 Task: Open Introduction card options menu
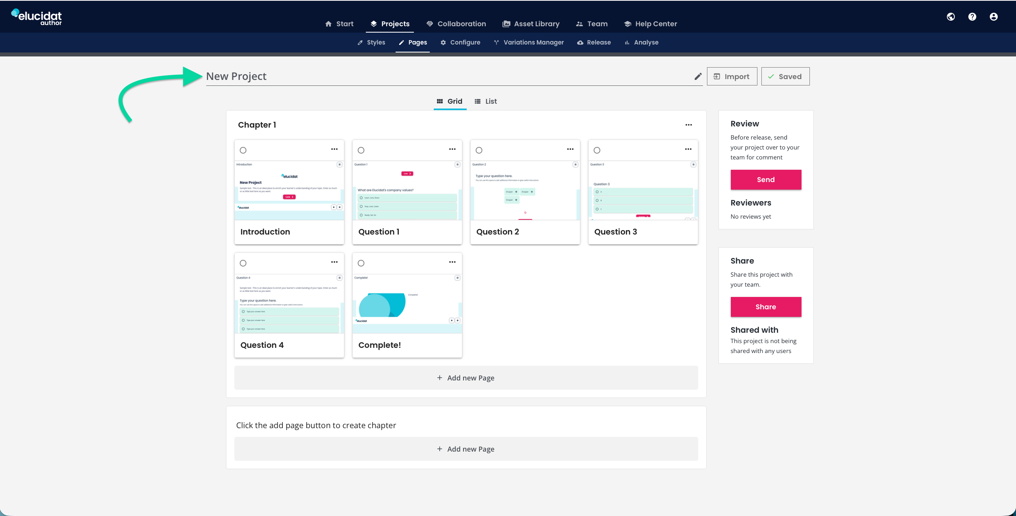pyautogui.click(x=334, y=149)
